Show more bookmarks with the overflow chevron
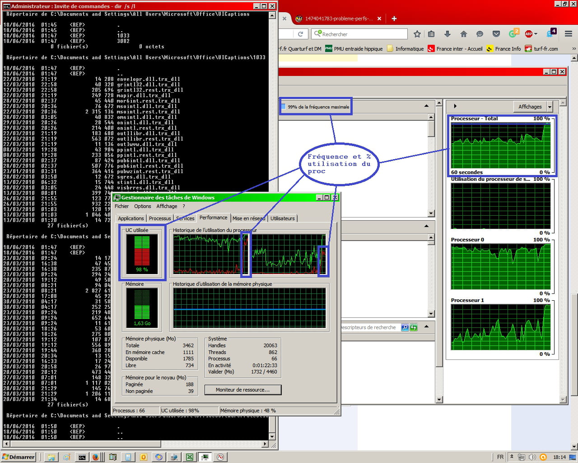Viewport: 578px width, 463px height. [x=574, y=49]
